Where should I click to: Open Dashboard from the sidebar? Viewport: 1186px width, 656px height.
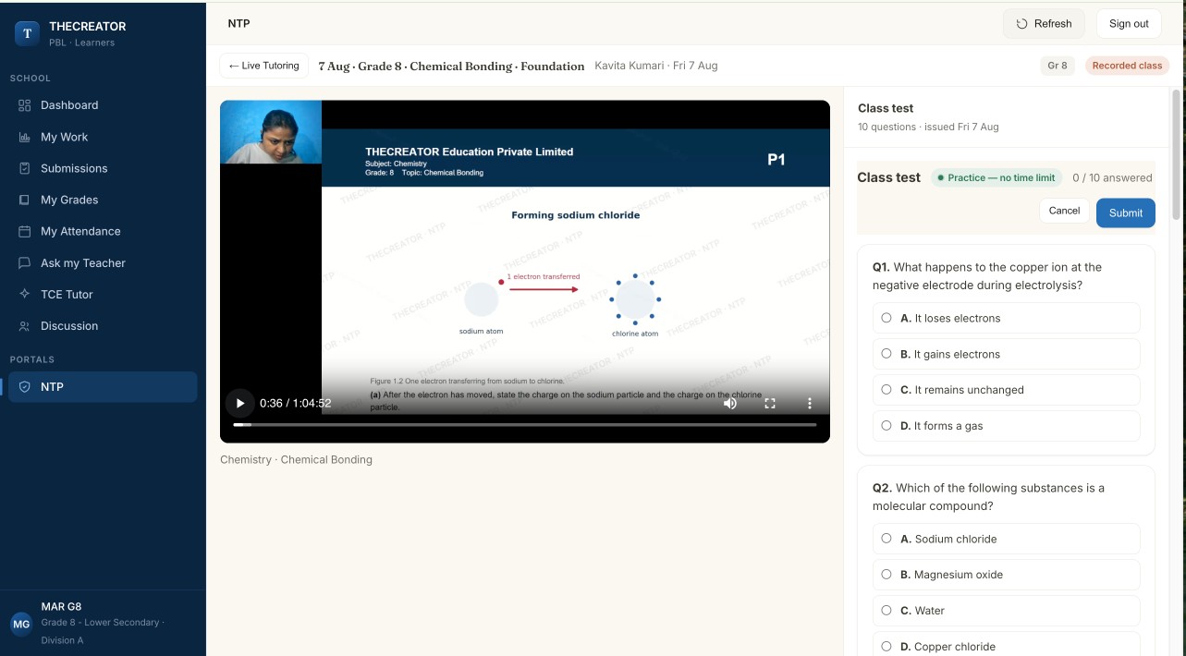(x=103, y=105)
